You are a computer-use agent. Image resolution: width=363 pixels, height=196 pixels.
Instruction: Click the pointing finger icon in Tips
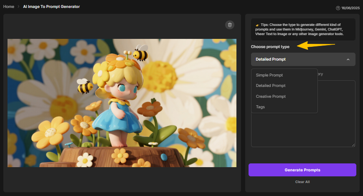coord(257,25)
